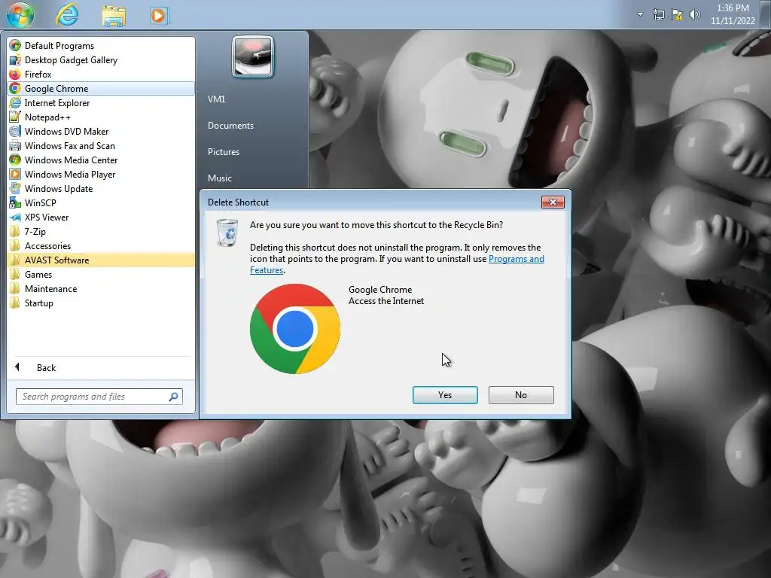Click the Internet Explorer icon in Start menu list

tap(15, 102)
